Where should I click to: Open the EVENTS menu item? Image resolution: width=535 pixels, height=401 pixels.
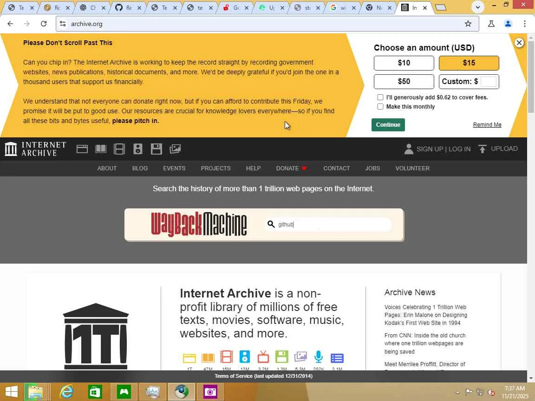pyautogui.click(x=174, y=168)
